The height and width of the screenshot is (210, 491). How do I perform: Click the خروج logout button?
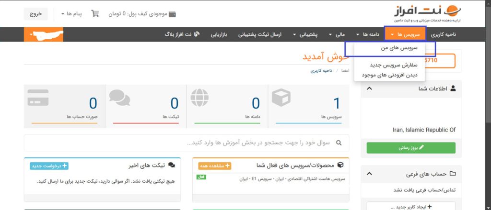pyautogui.click(x=36, y=14)
